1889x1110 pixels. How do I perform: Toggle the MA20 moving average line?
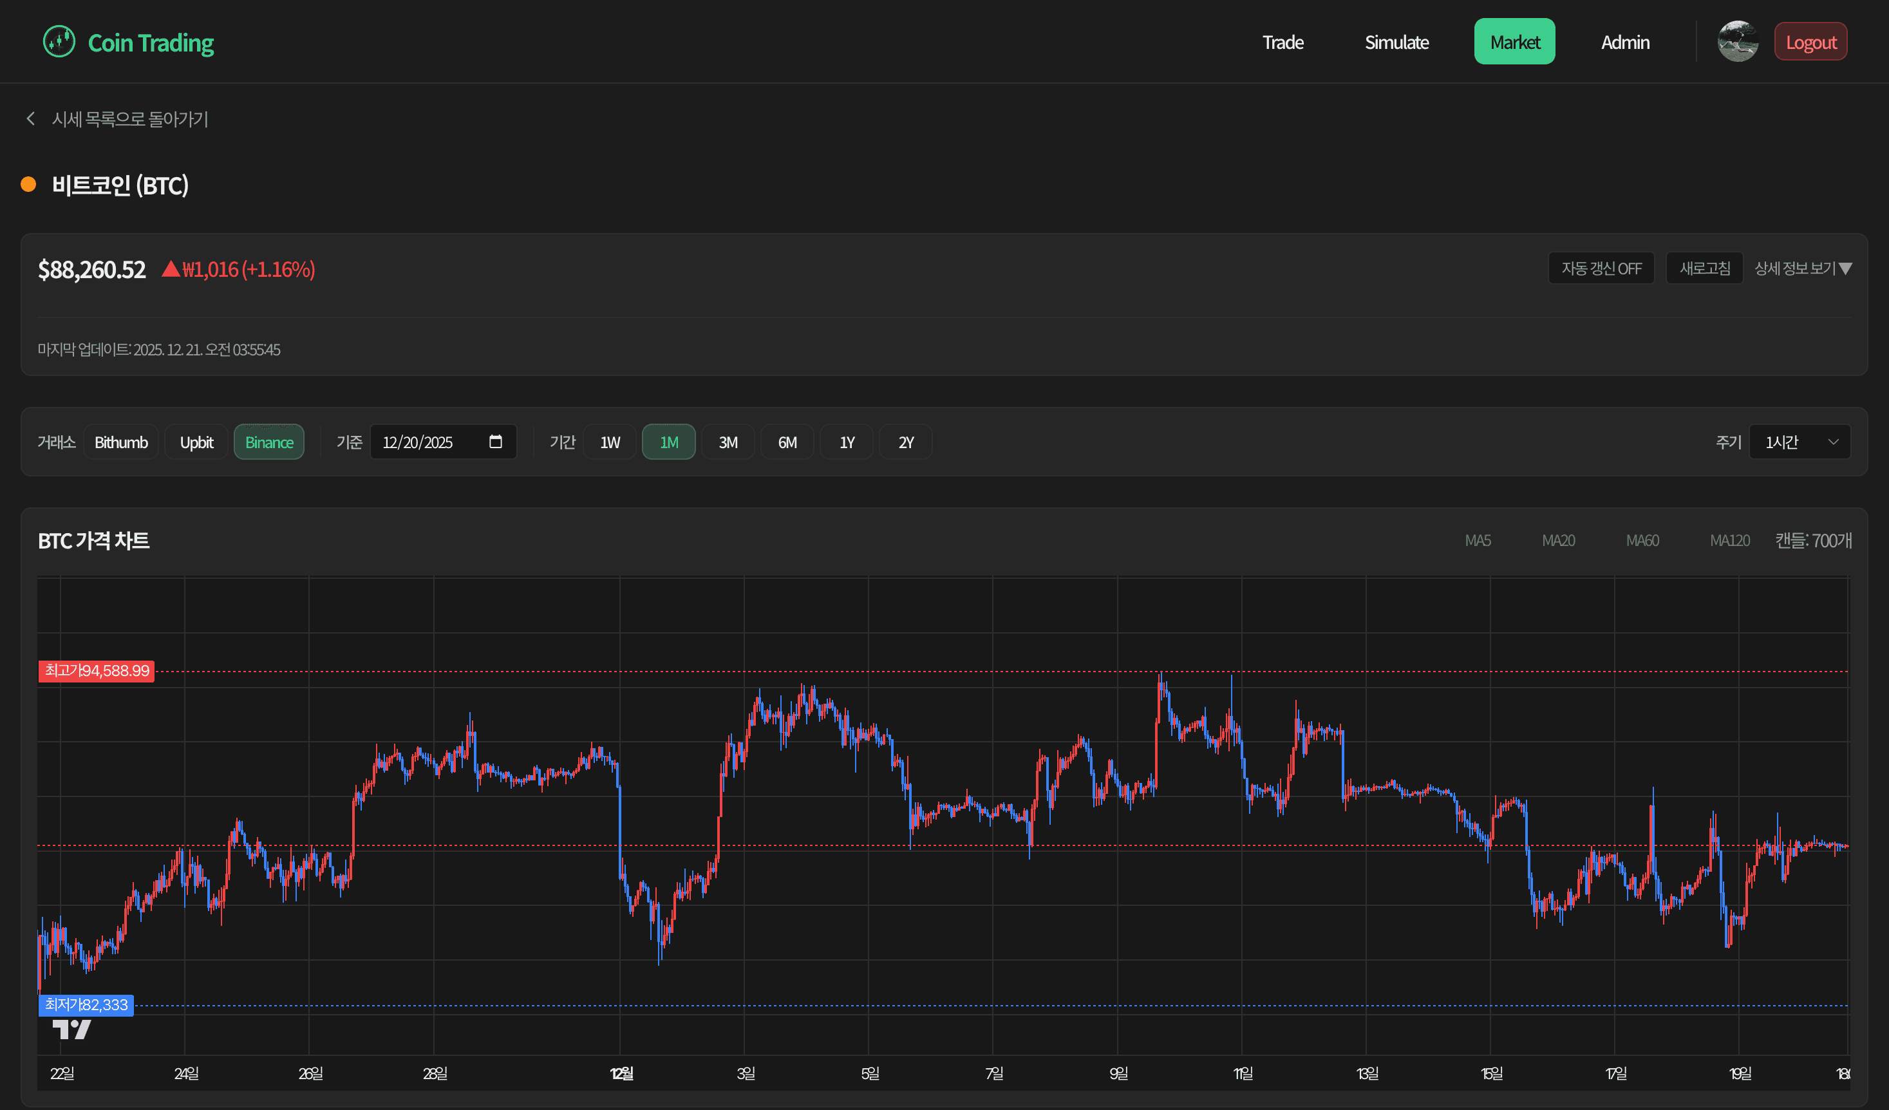tap(1559, 540)
